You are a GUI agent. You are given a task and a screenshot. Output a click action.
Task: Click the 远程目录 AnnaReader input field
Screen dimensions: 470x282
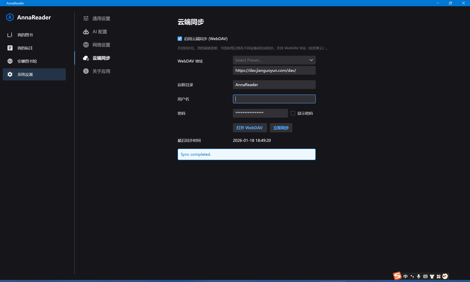[x=274, y=84]
